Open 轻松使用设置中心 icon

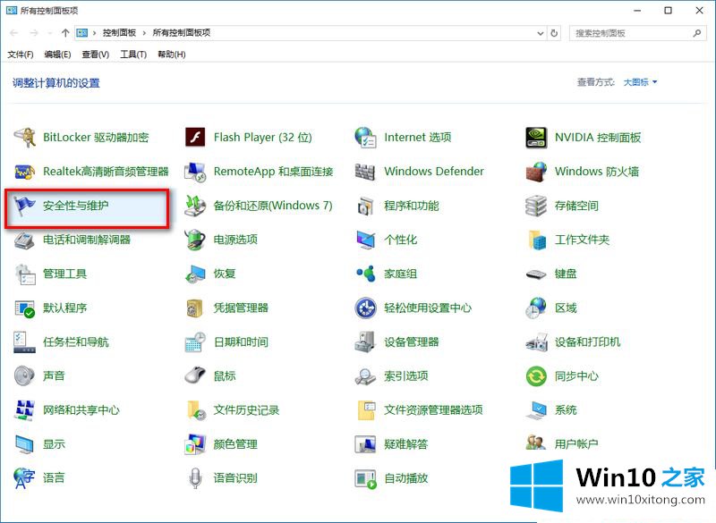365,308
